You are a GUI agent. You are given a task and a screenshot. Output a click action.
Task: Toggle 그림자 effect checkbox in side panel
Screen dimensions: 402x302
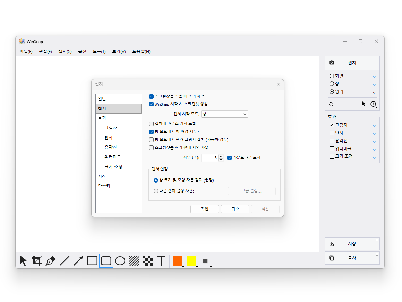(332, 125)
